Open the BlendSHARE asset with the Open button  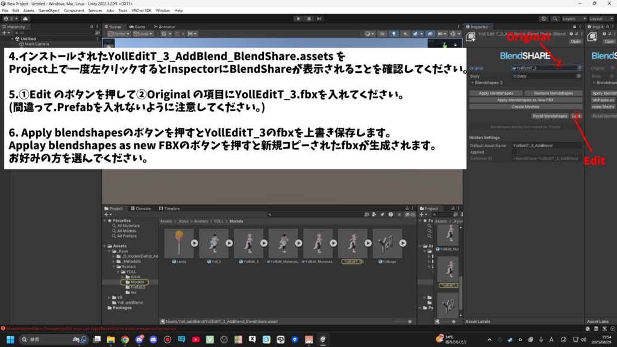(576, 42)
